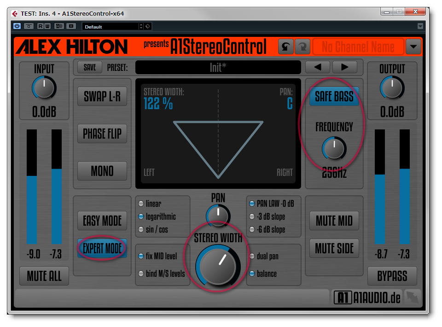Select the logarithmic radio option
Screen dimensions: 442x327
(157, 216)
